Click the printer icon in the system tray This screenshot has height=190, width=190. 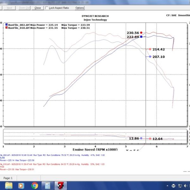click(174, 186)
